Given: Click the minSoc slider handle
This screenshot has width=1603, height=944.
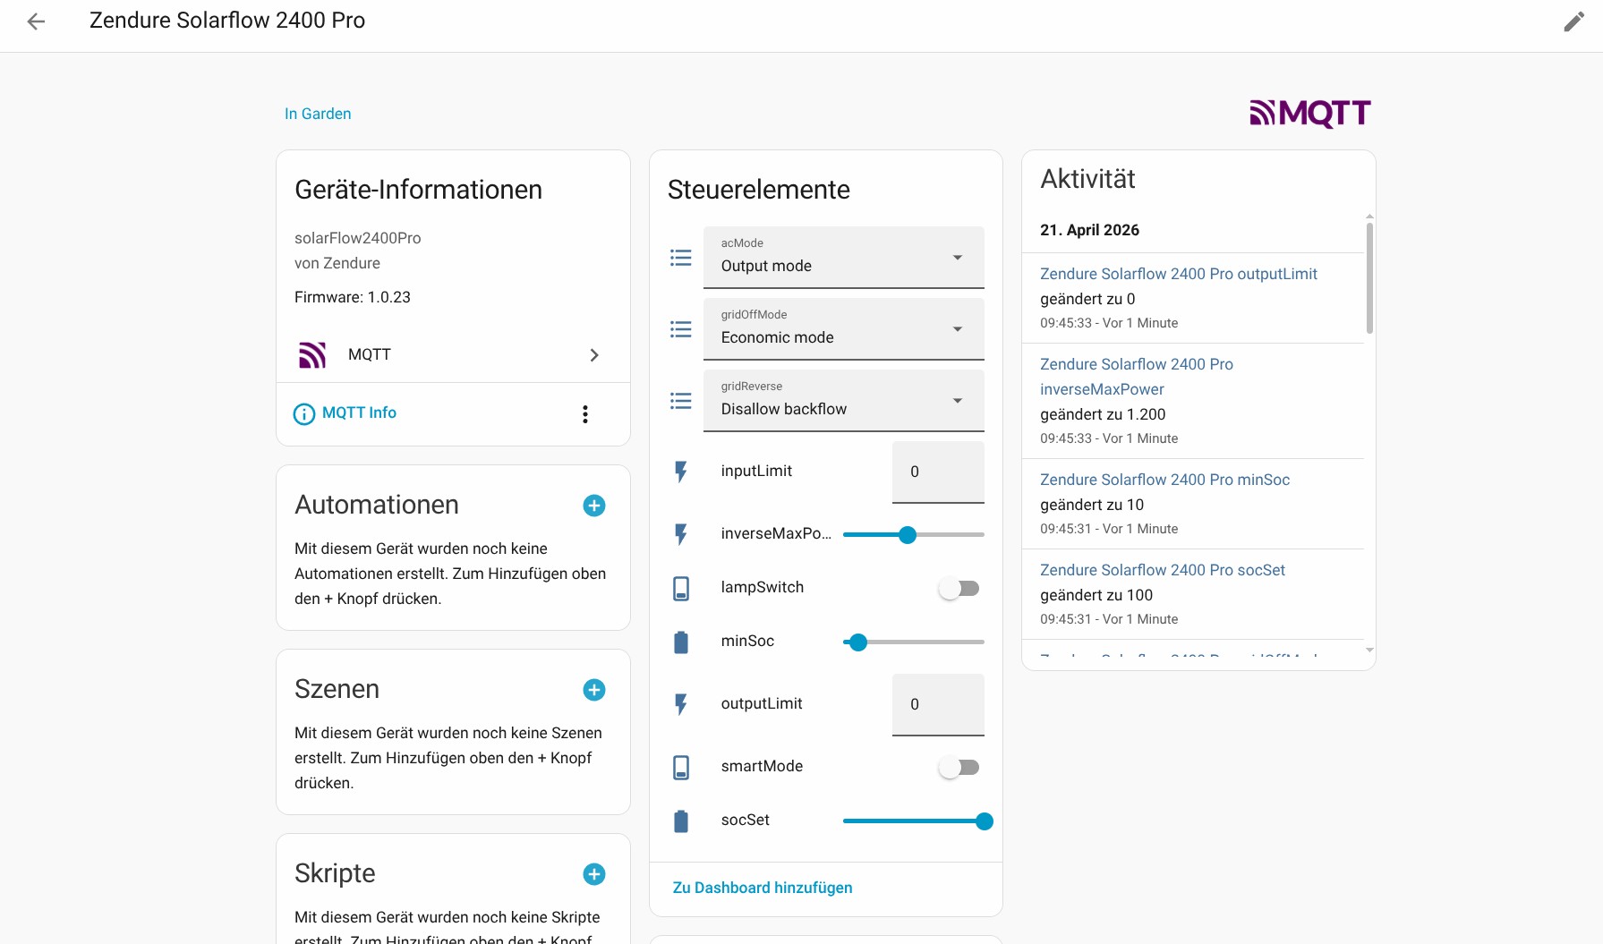Looking at the screenshot, I should 858,642.
